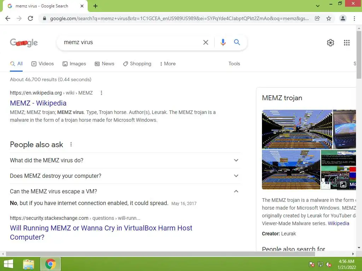The width and height of the screenshot is (362, 271).
Task: Click the Wikipedia link in knowledge panel
Action: click(338, 223)
